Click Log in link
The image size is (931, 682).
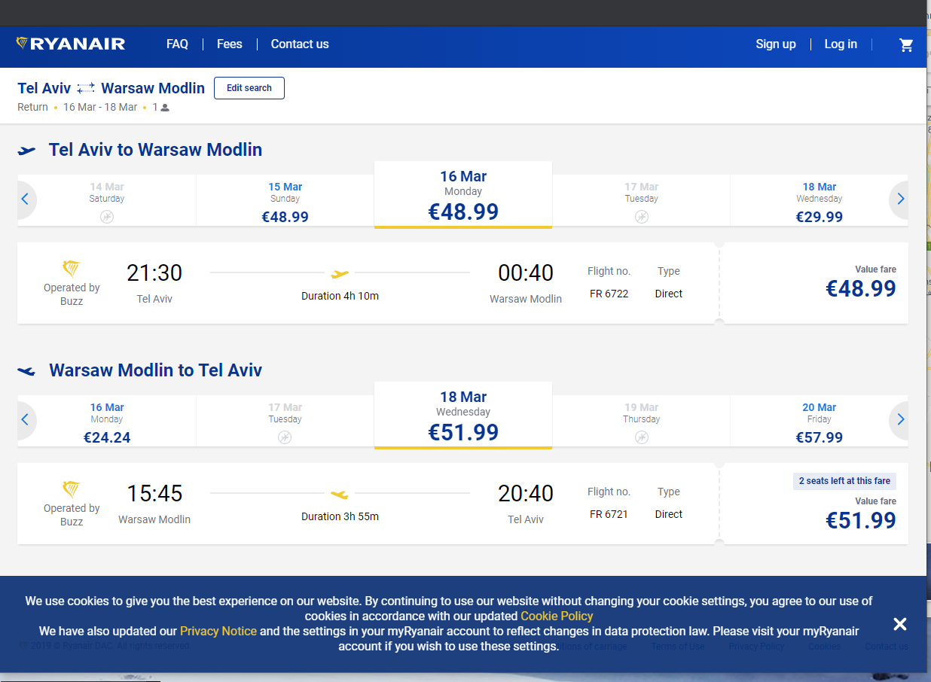pyautogui.click(x=841, y=44)
